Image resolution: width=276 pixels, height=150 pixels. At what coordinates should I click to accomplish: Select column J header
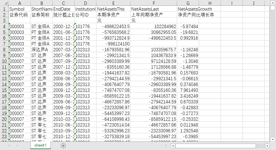tap(253, 3)
